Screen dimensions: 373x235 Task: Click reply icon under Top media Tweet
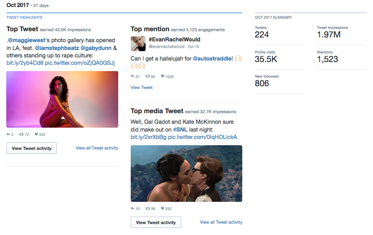tap(133, 208)
